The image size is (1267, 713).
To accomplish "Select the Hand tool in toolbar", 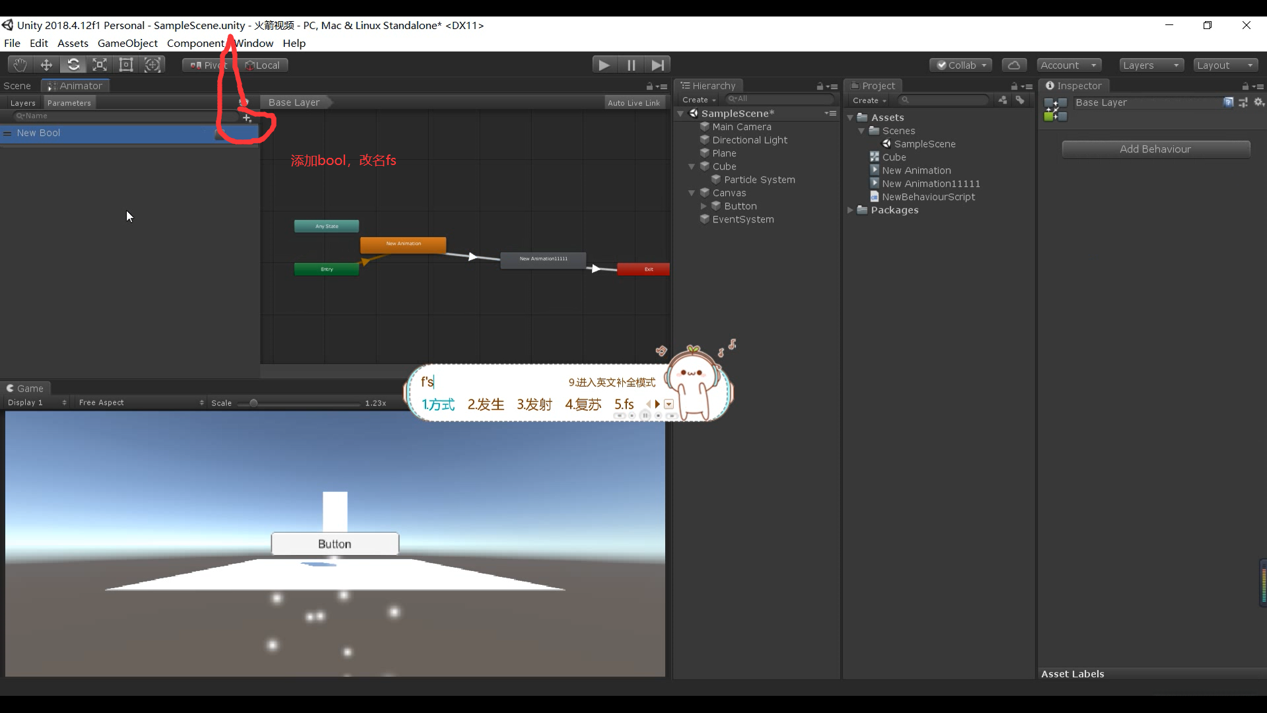I will click(20, 65).
